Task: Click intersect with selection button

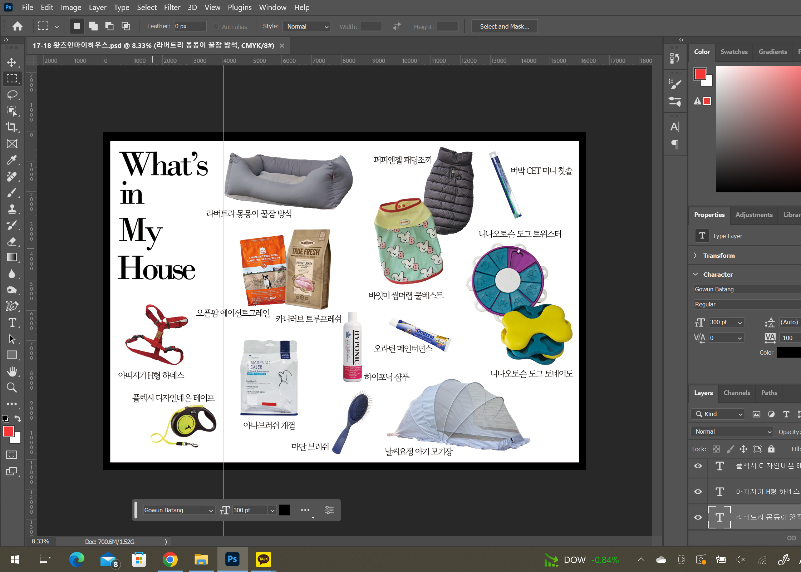Action: (126, 26)
